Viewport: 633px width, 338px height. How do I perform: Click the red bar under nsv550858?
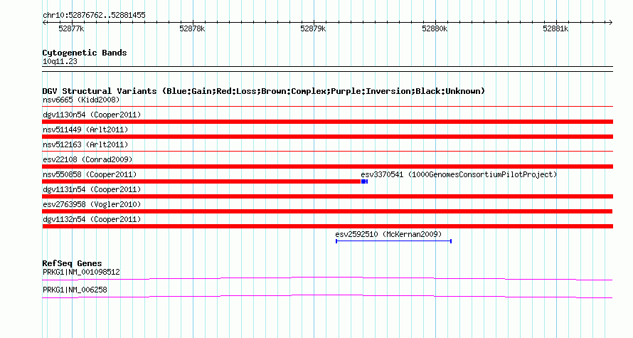[201, 181]
